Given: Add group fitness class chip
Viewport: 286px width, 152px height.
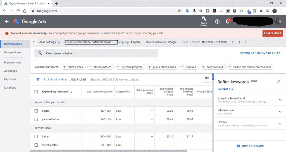Looking at the screenshot, I should click(x=163, y=67).
